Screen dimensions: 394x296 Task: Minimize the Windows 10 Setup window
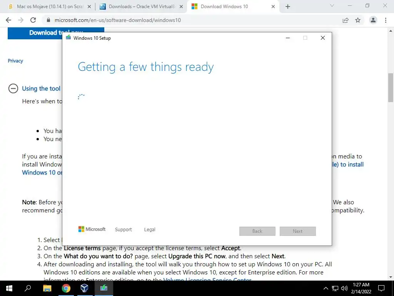pos(288,38)
